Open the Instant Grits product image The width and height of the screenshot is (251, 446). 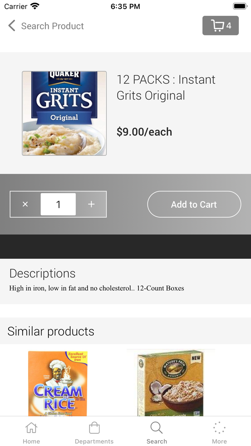(64, 113)
